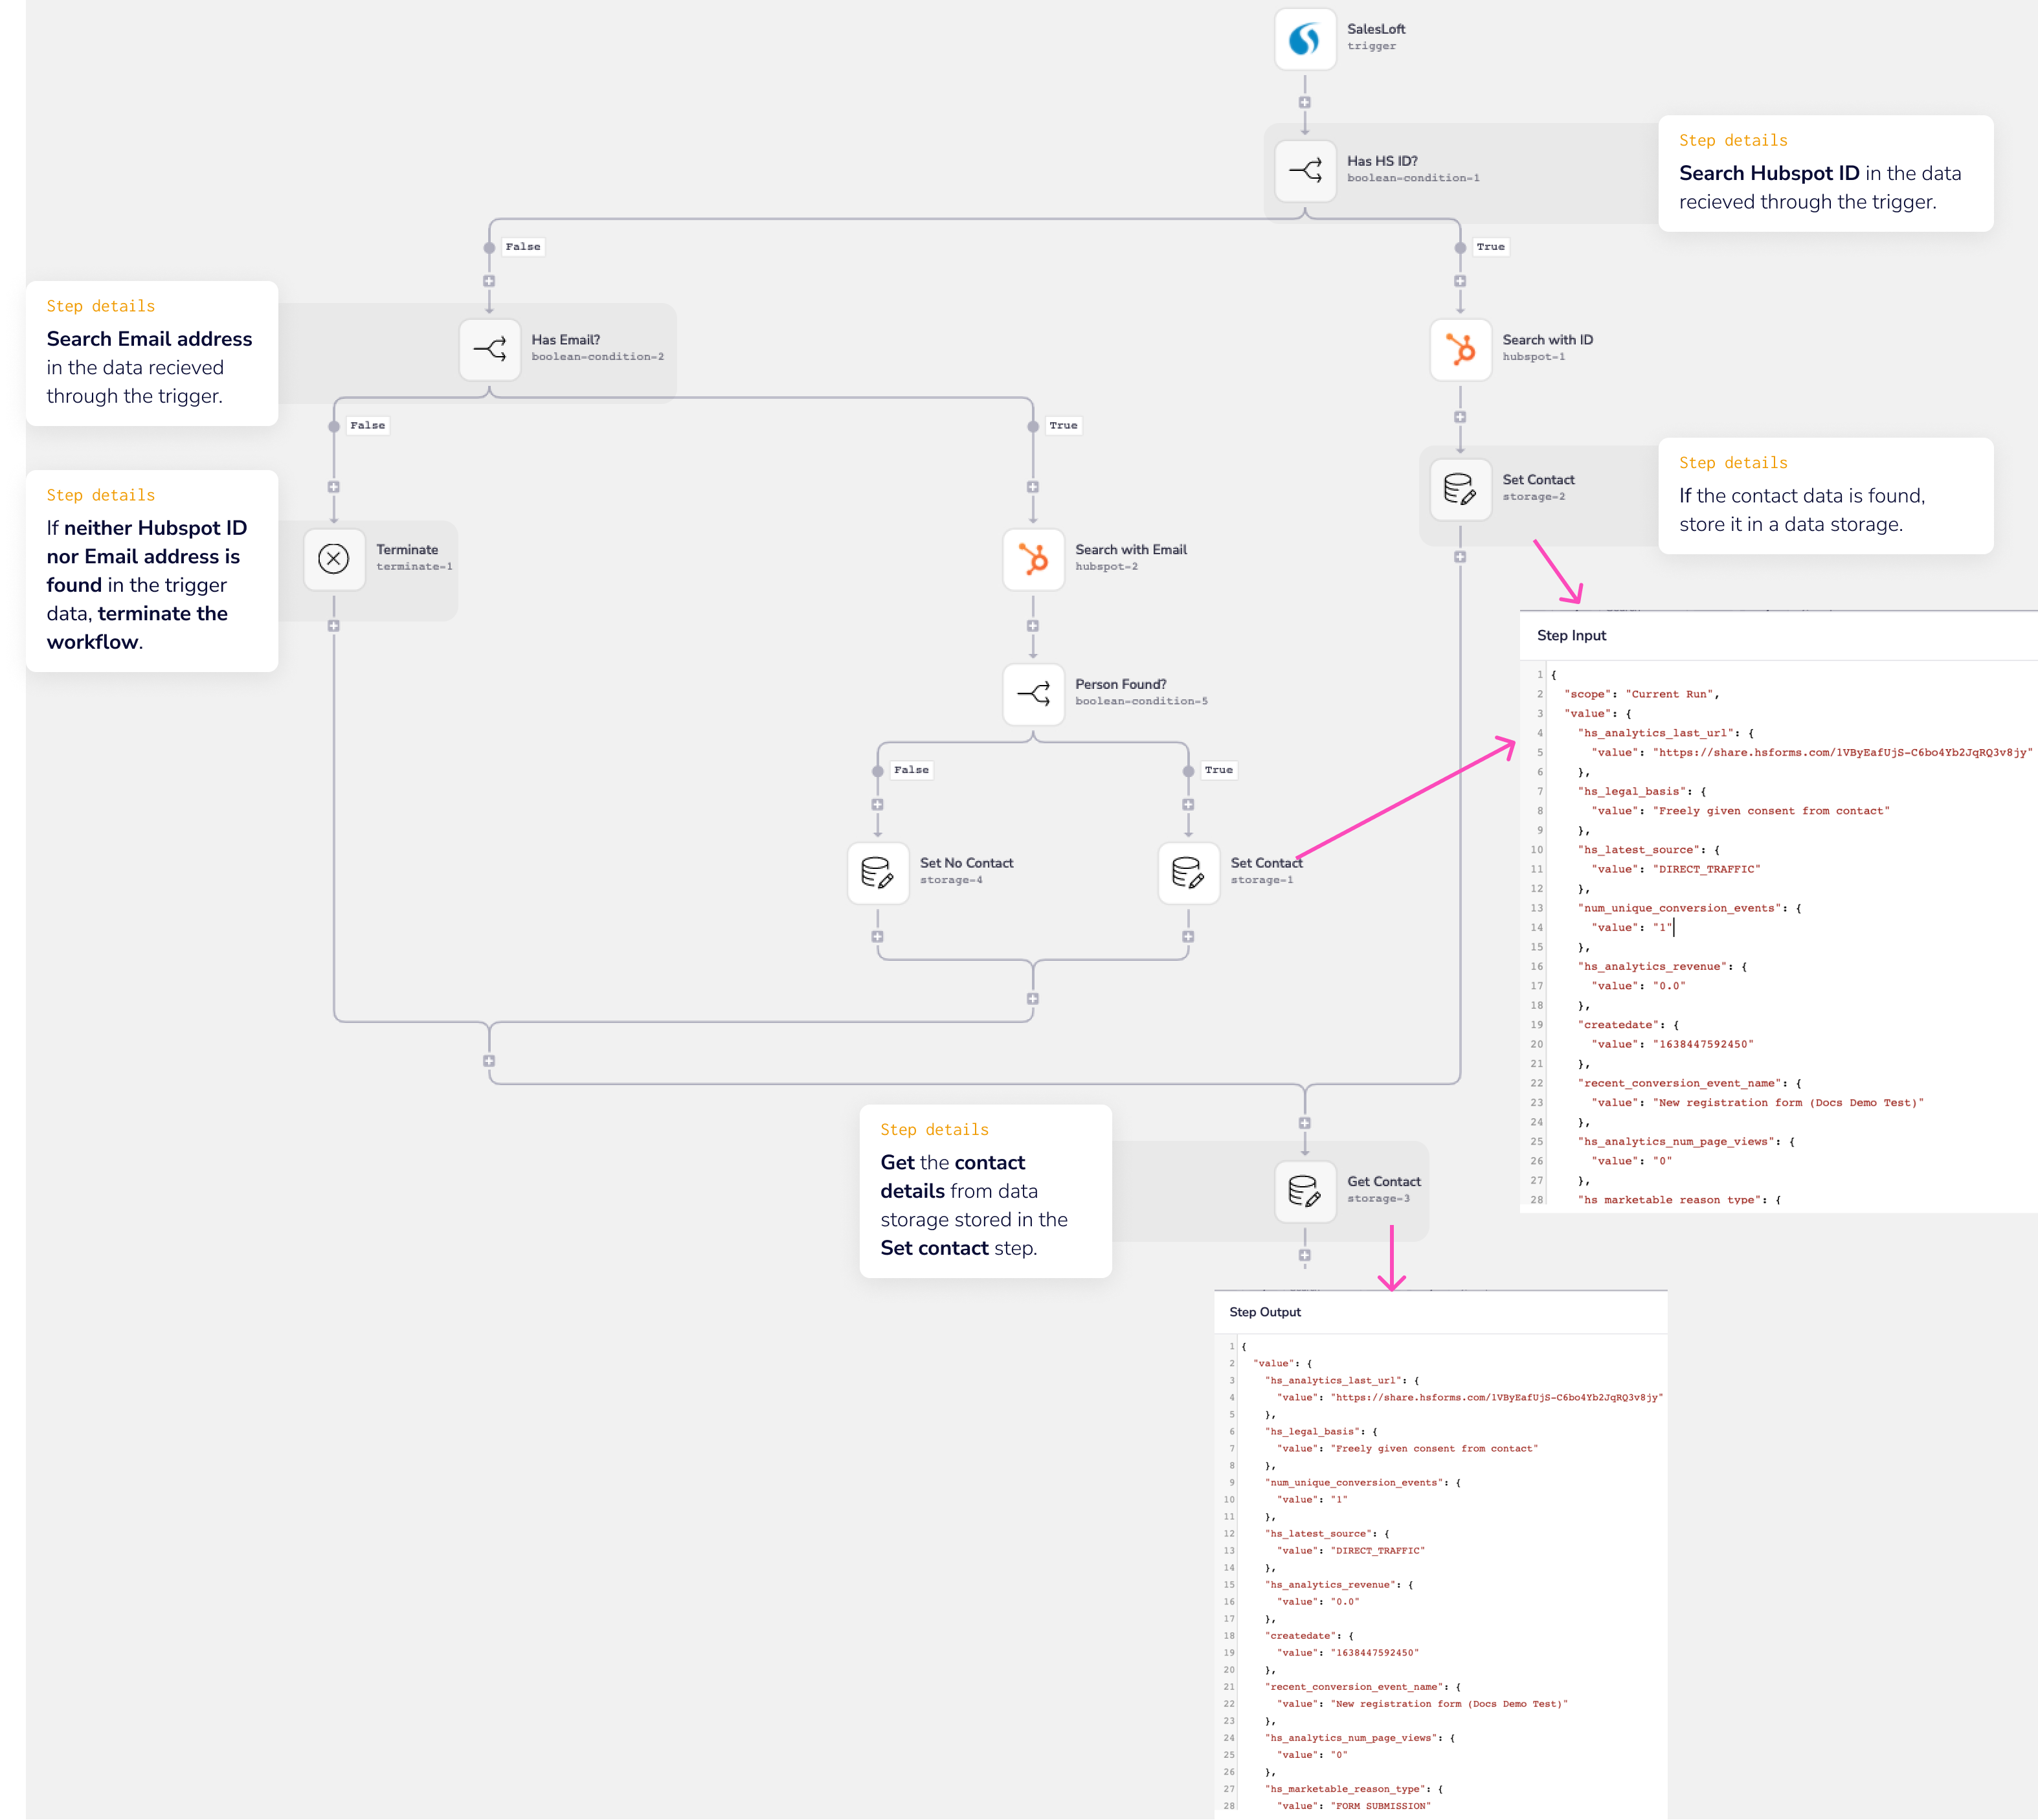
Task: Select the SalesLoft trigger icon
Action: (x=1305, y=38)
